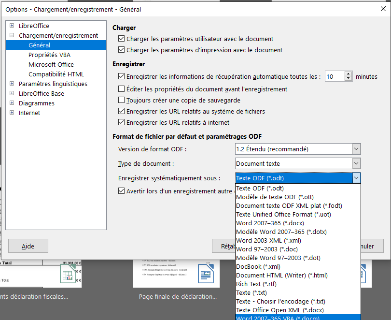The width and height of the screenshot is (391, 320).
Task: Expand the LibreOffice tree node
Action: tap(12, 26)
